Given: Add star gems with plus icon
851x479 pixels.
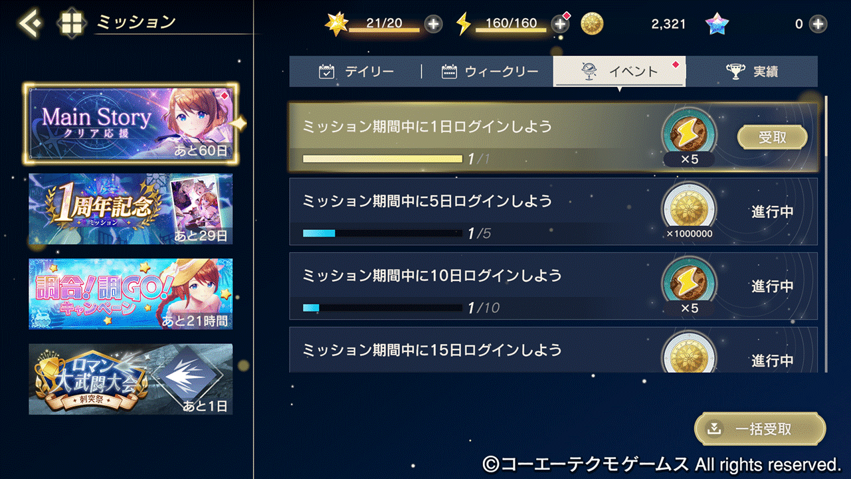Looking at the screenshot, I should 818,25.
